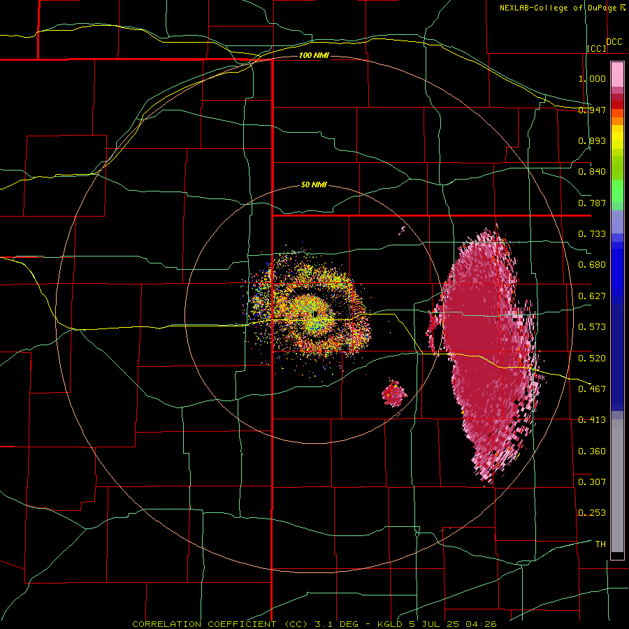The height and width of the screenshot is (629, 629).
Task: Click the 0.467 value on the color scale
Action: (592, 389)
